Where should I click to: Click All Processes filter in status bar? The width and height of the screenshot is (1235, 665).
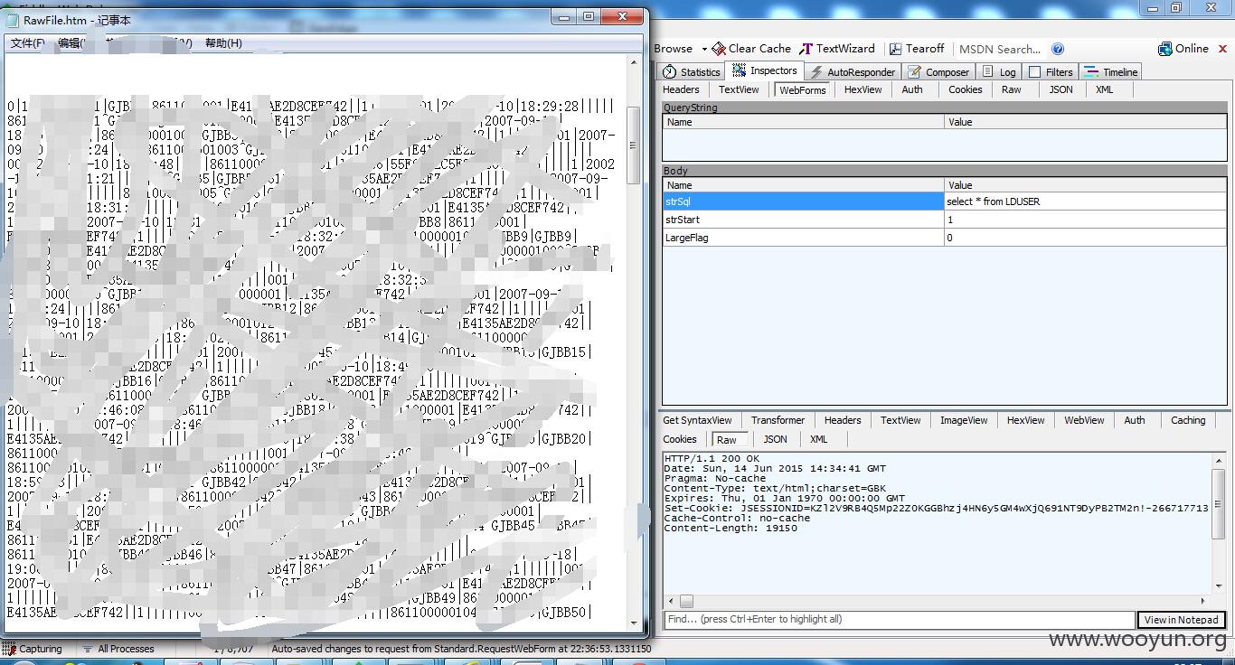[118, 649]
